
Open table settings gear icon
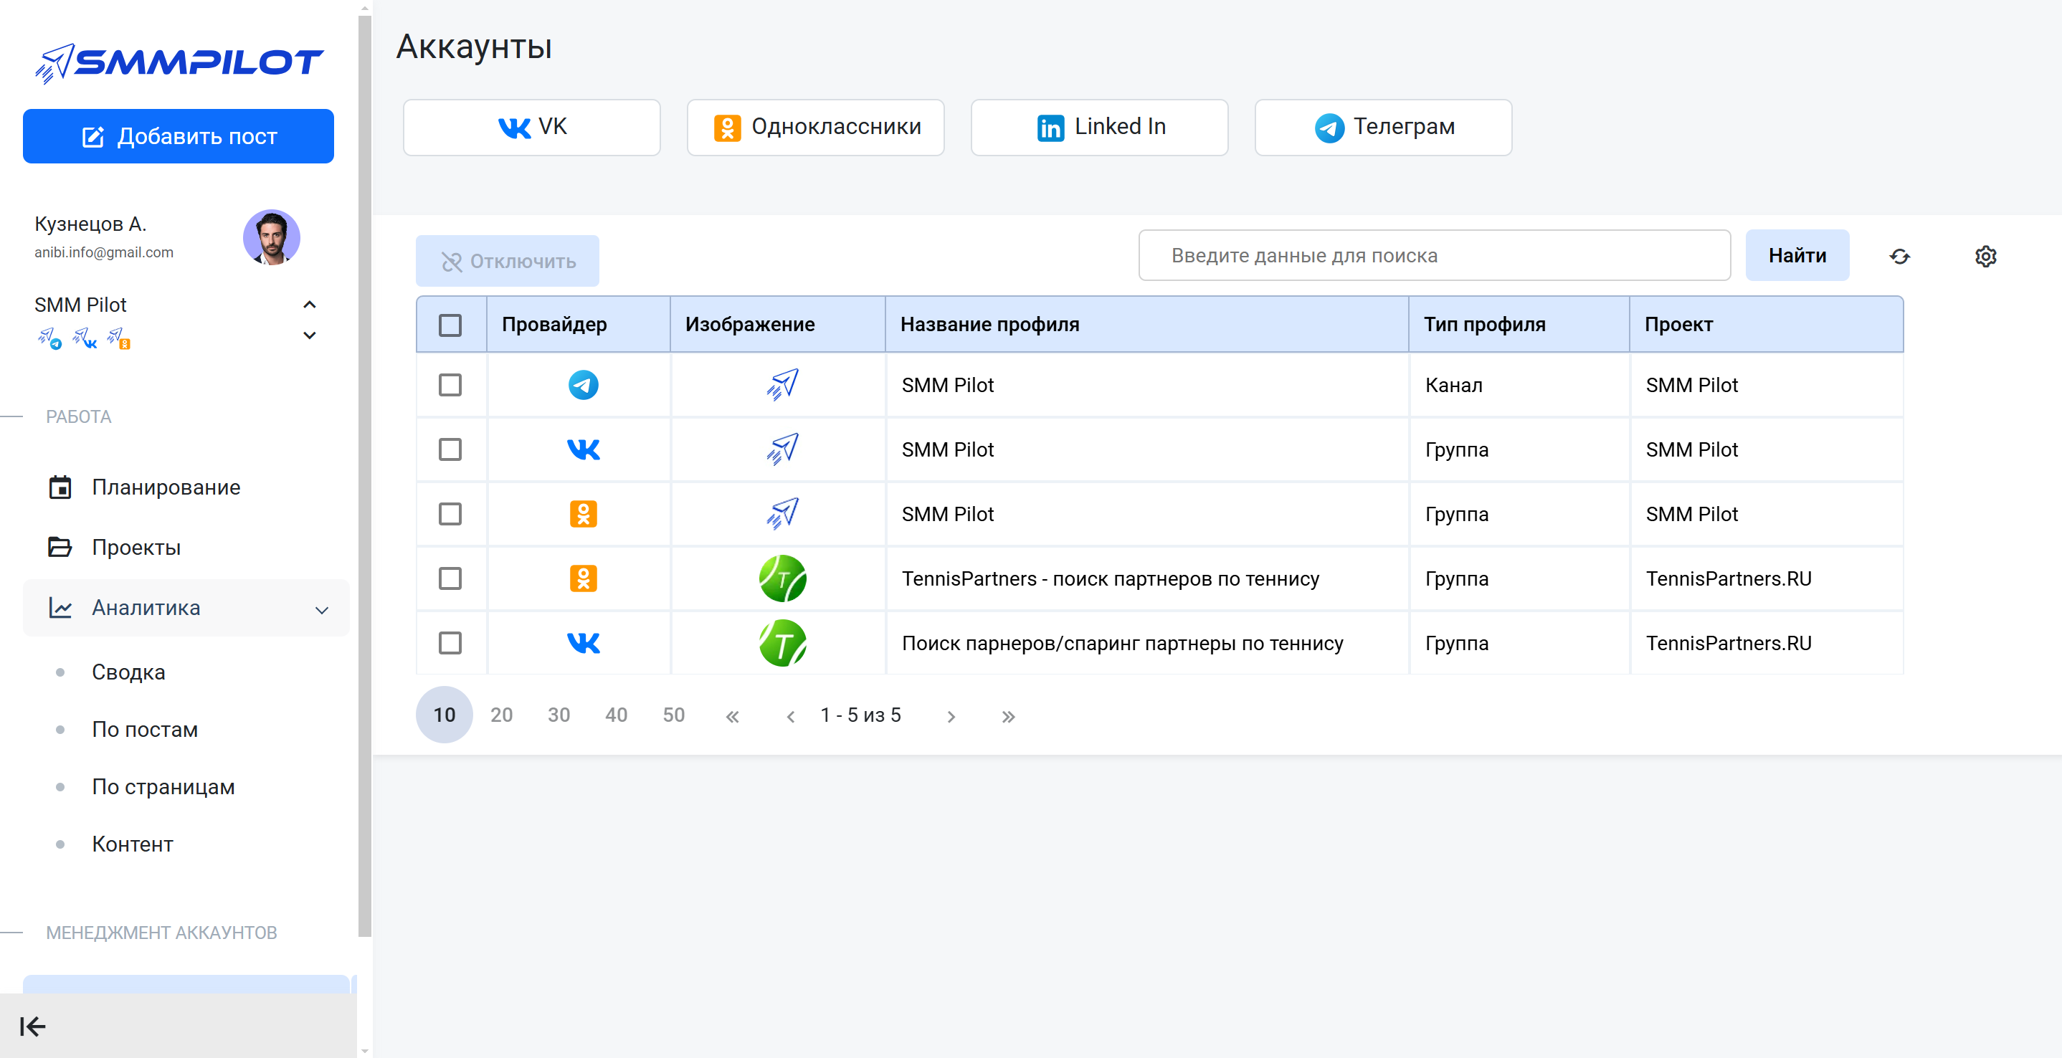[1985, 256]
